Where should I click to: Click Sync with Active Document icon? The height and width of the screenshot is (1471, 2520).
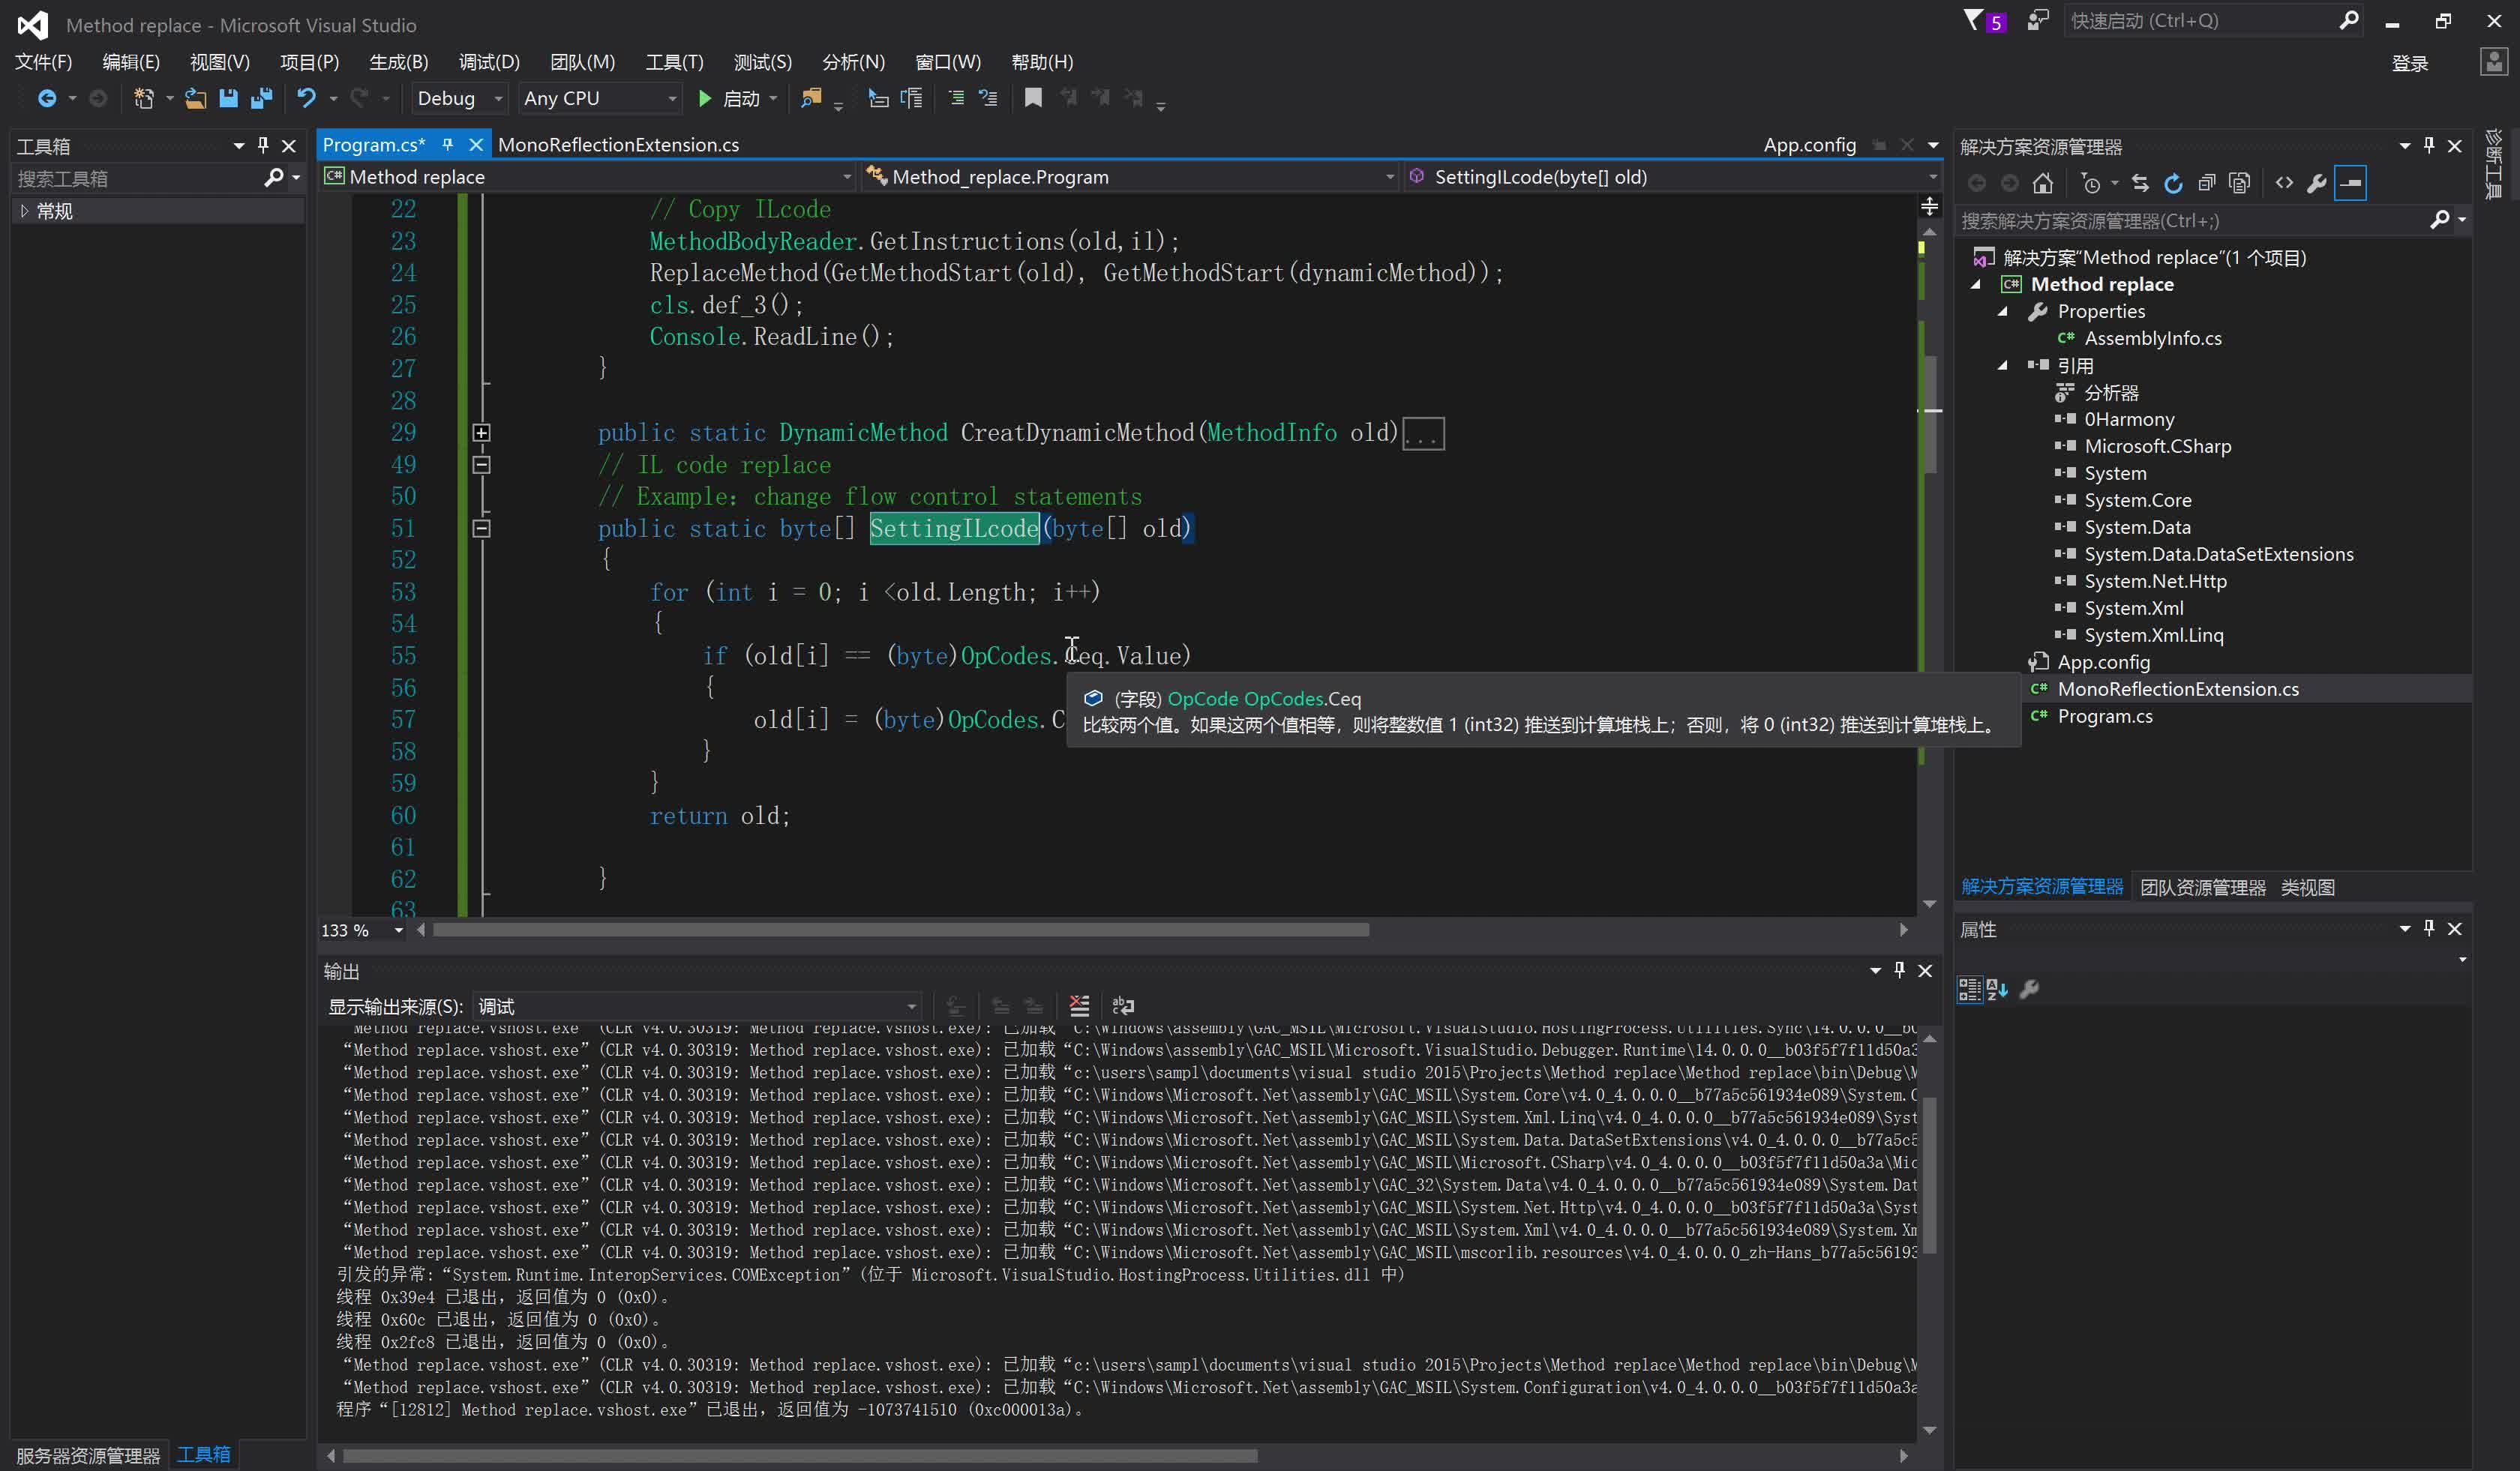tap(2140, 184)
